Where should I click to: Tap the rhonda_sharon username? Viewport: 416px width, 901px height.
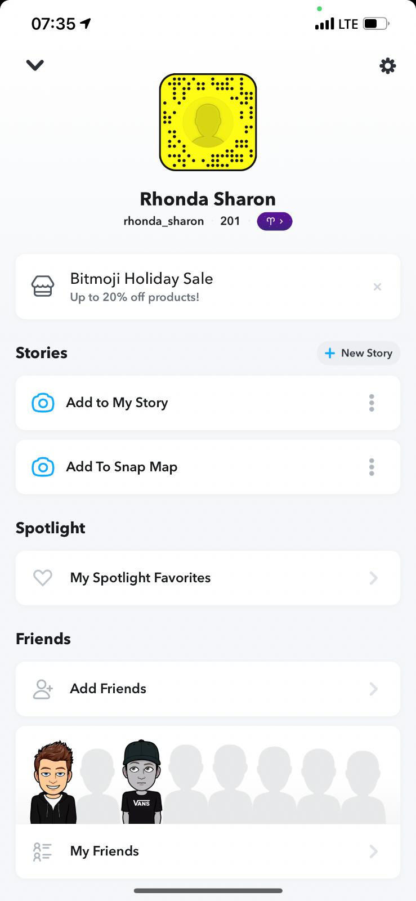(x=163, y=221)
